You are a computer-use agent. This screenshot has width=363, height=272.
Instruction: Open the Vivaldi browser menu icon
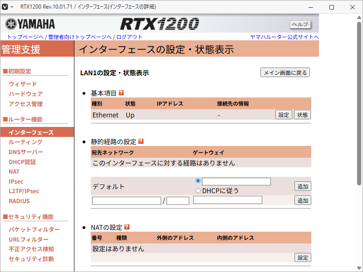point(5,7)
